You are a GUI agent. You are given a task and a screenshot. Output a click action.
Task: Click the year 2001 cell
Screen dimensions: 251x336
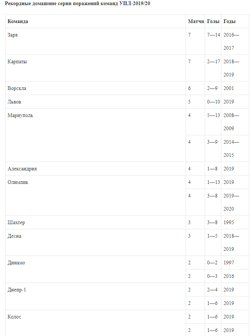click(229, 88)
